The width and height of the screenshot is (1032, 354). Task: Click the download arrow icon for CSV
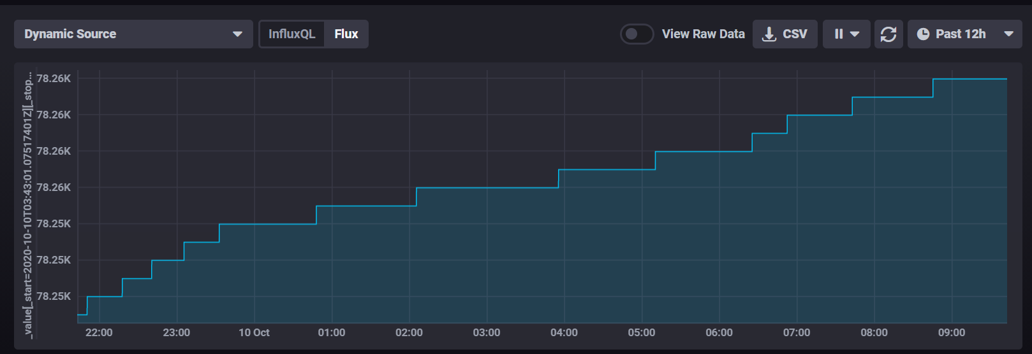pyautogui.click(x=769, y=34)
